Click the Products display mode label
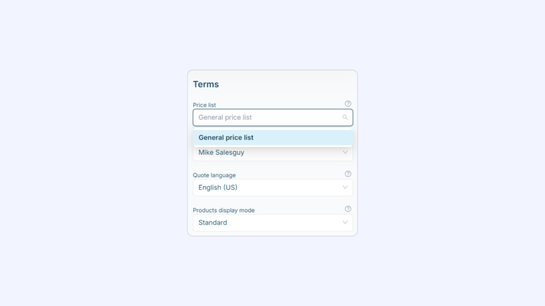The height and width of the screenshot is (306, 545). click(x=224, y=210)
